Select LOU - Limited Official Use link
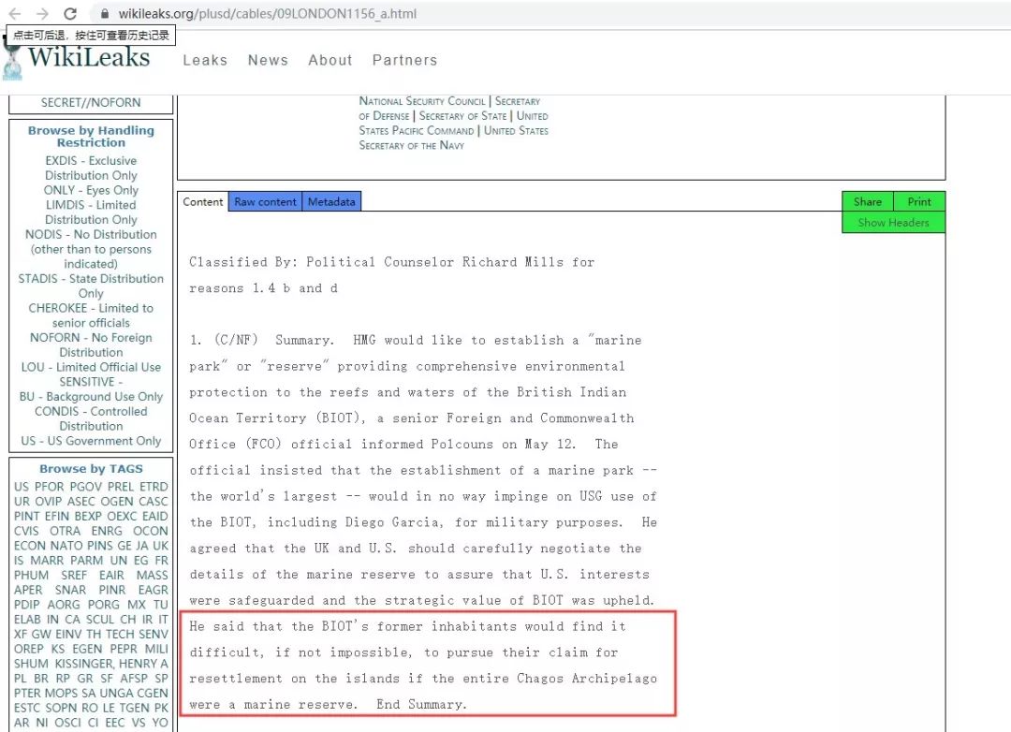1011x732 pixels. tap(91, 367)
